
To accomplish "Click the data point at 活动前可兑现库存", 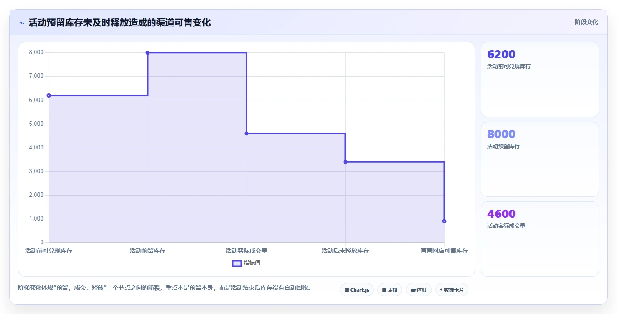I will (x=49, y=95).
